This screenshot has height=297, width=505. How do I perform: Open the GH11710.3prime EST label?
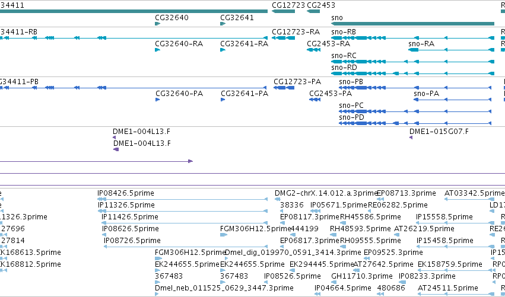[362, 276]
